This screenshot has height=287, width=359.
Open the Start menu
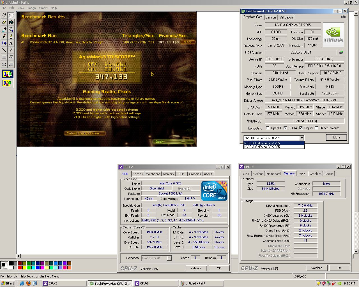[x=8, y=283]
